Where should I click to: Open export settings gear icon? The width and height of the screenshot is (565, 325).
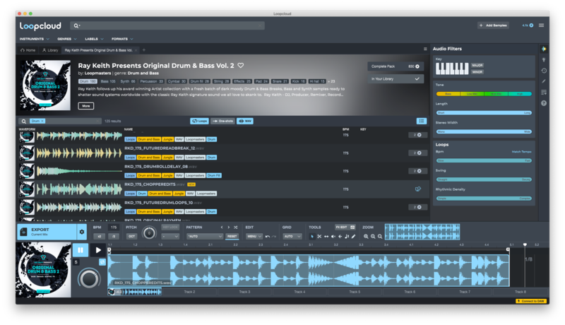tap(81, 232)
